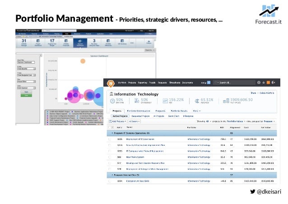Switch to Portfolio Details tab

[179, 111]
